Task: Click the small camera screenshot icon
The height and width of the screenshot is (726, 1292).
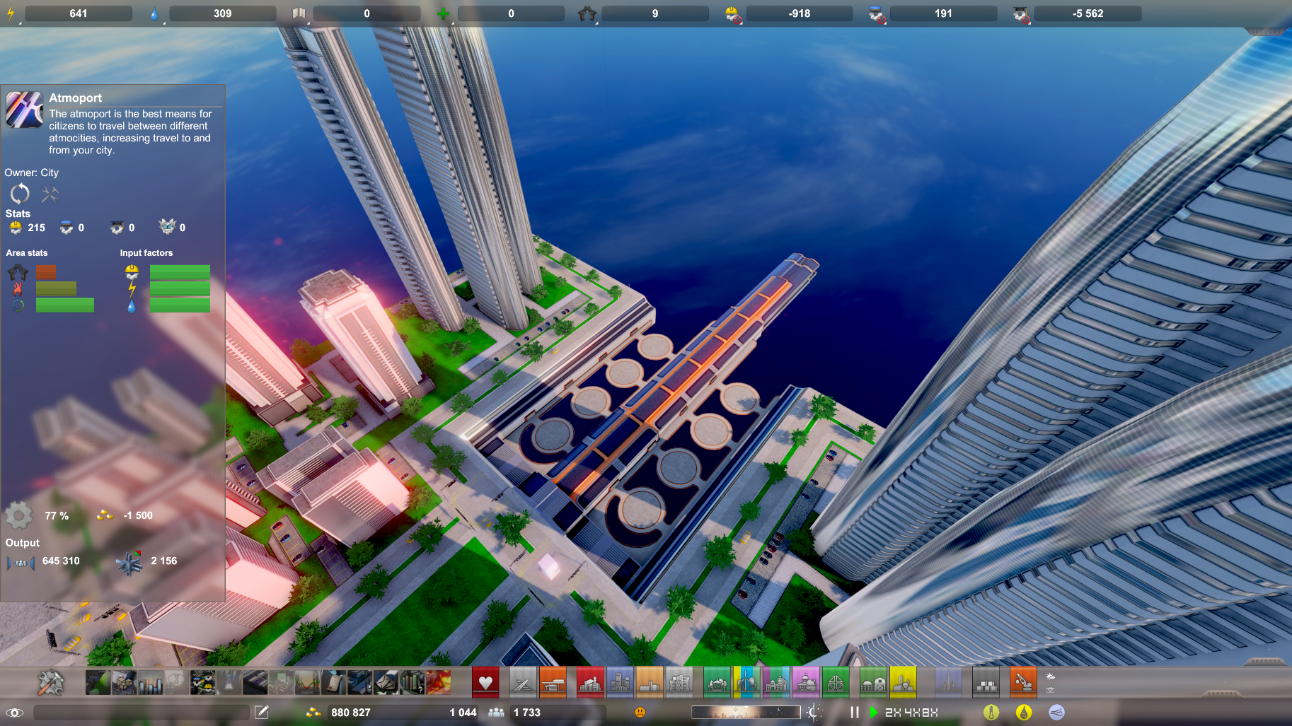Action: [x=1051, y=689]
